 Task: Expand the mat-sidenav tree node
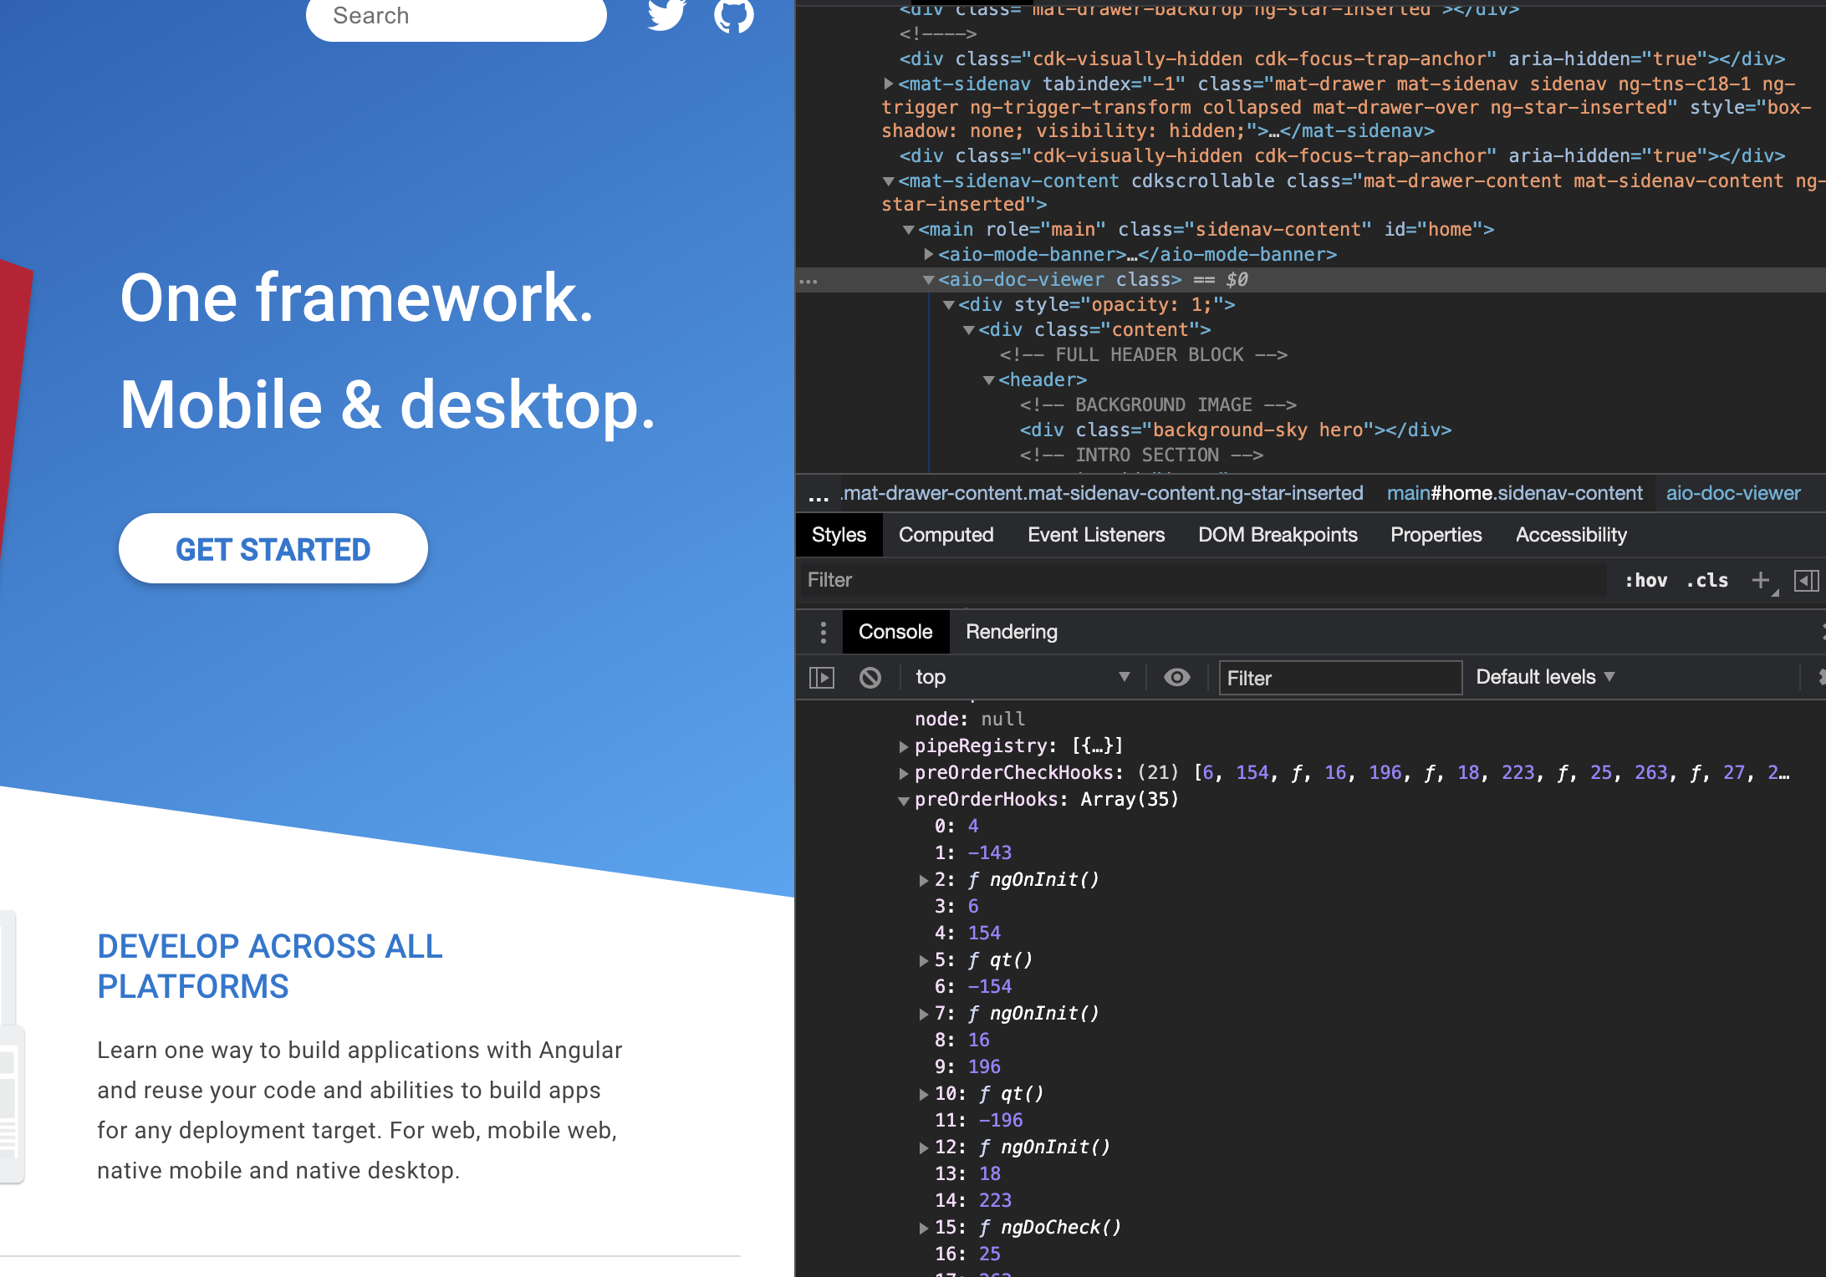(888, 84)
